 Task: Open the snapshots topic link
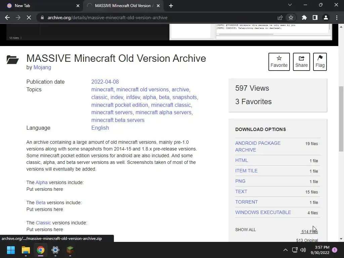184,97
